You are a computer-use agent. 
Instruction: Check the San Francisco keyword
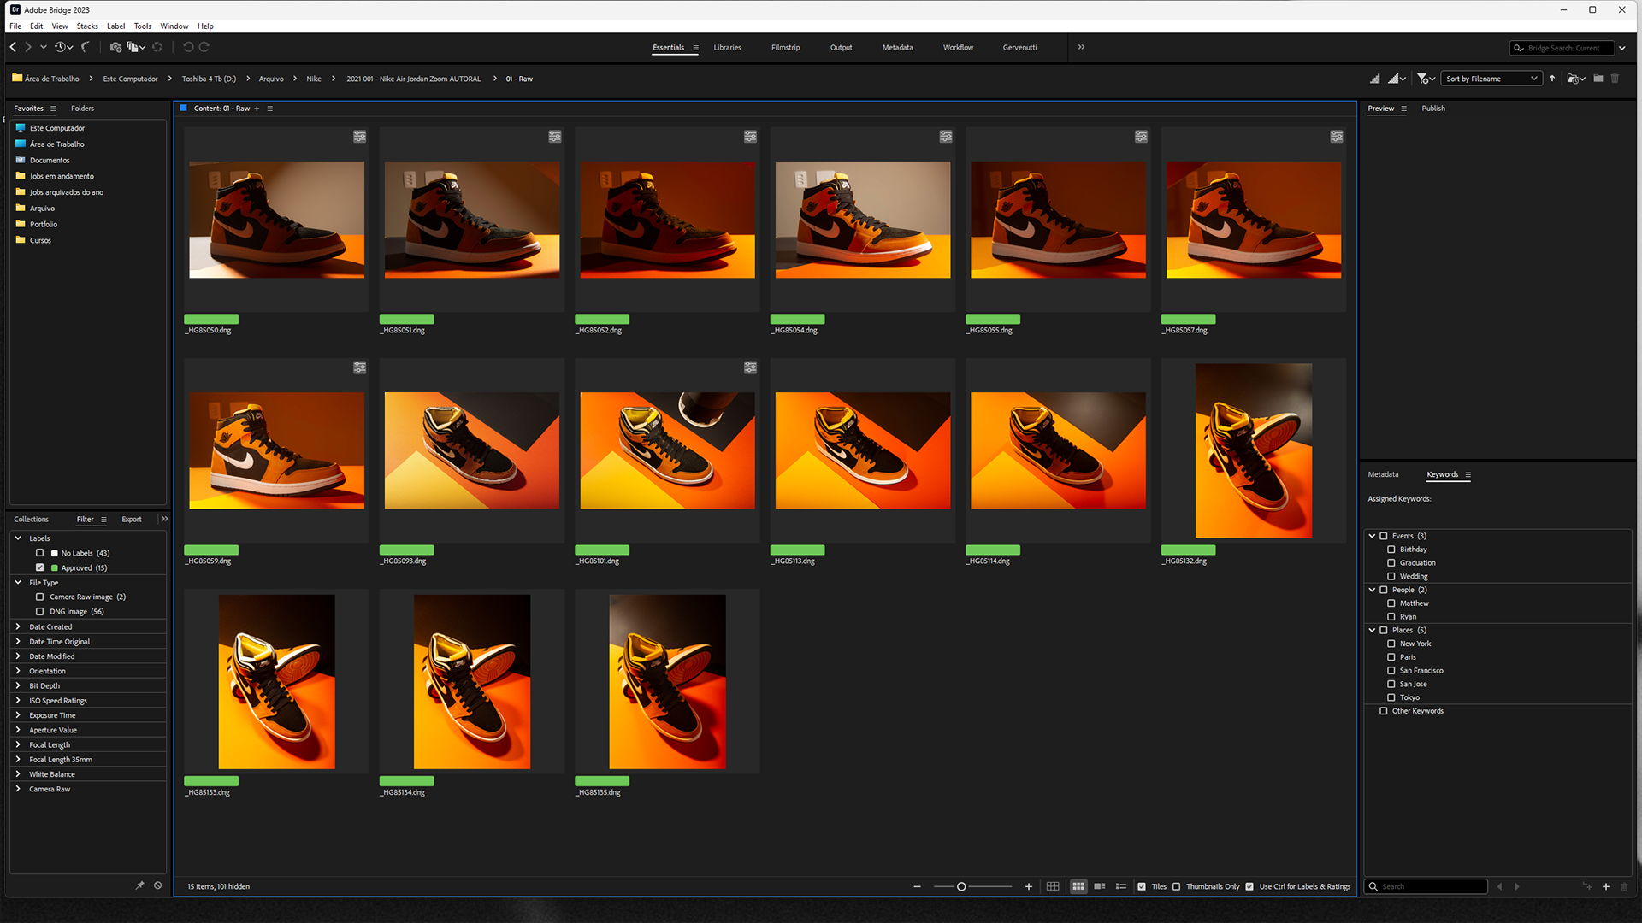coord(1391,671)
